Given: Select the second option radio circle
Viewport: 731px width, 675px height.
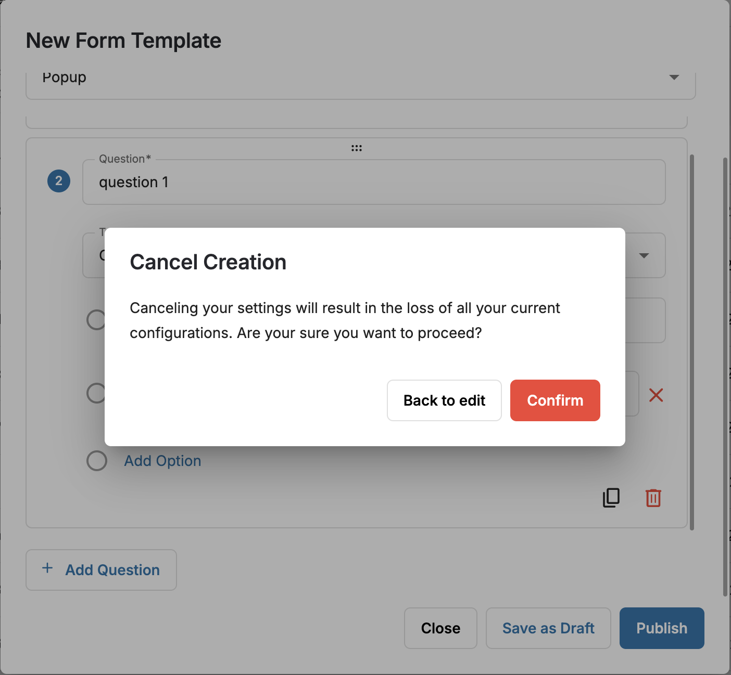Looking at the screenshot, I should (x=96, y=393).
